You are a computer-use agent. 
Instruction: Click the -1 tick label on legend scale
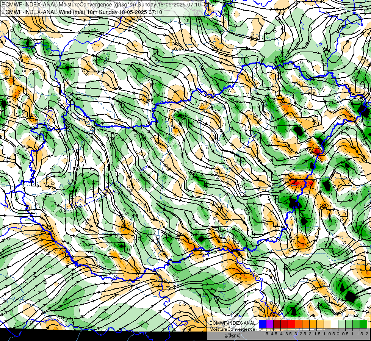324,334
